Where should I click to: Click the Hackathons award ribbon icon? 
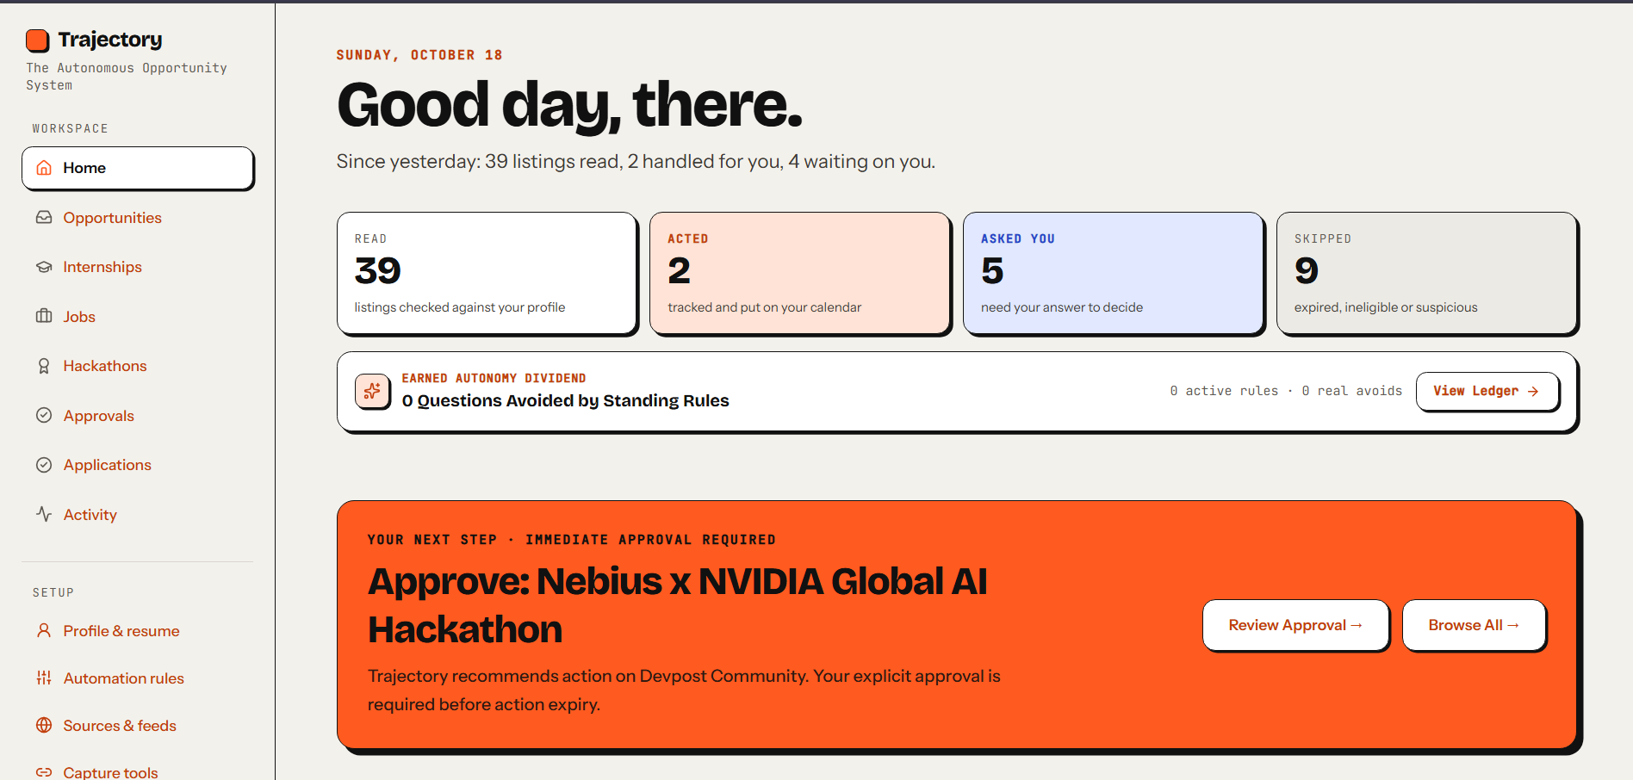point(44,366)
